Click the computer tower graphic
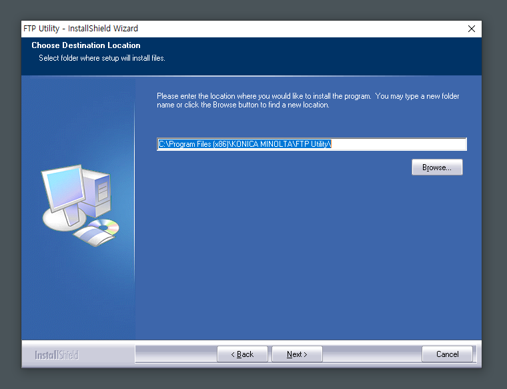507x389 pixels. pyautogui.click(x=97, y=192)
